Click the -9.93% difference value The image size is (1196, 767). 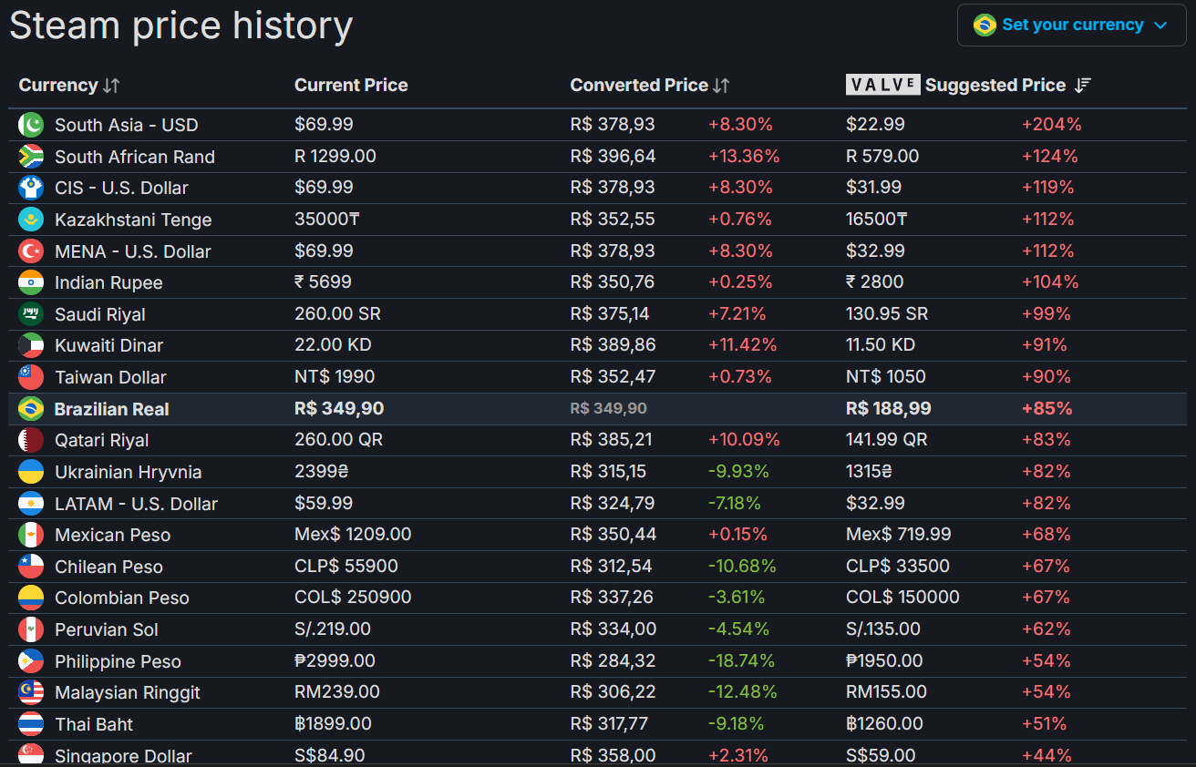tap(738, 471)
